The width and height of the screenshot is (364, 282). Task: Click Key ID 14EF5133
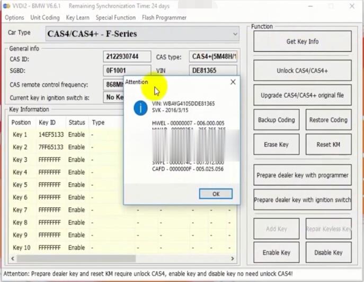coord(51,135)
